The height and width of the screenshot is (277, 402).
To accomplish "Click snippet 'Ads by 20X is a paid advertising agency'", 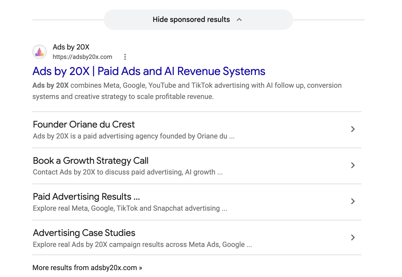I will [134, 136].
